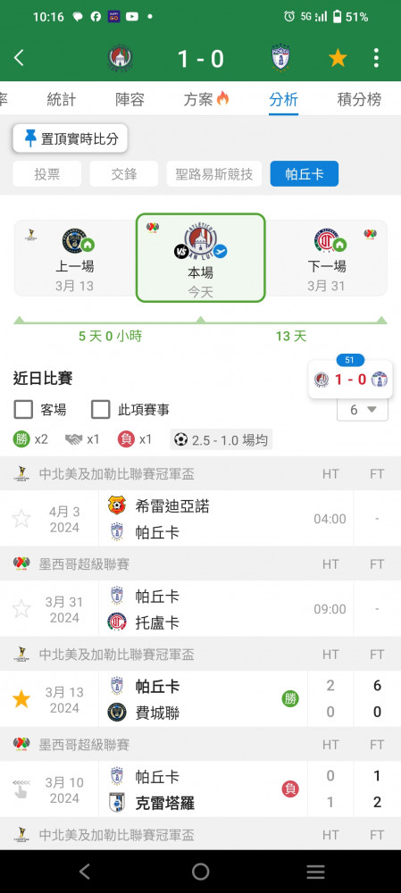Screen dimensions: 401x893
Task: Enable the 客場 checkbox
Action: pyautogui.click(x=23, y=409)
